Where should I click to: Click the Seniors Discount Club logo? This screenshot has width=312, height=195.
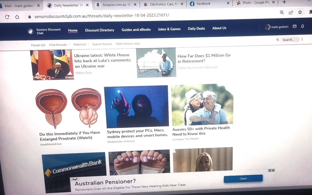pyautogui.click(x=31, y=31)
